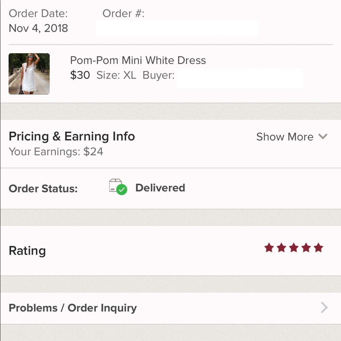Tap the Your Earnings: $24 line
341x341 pixels.
coord(56,152)
